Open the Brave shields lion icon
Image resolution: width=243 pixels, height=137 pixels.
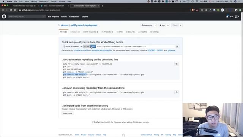click(x=193, y=10)
